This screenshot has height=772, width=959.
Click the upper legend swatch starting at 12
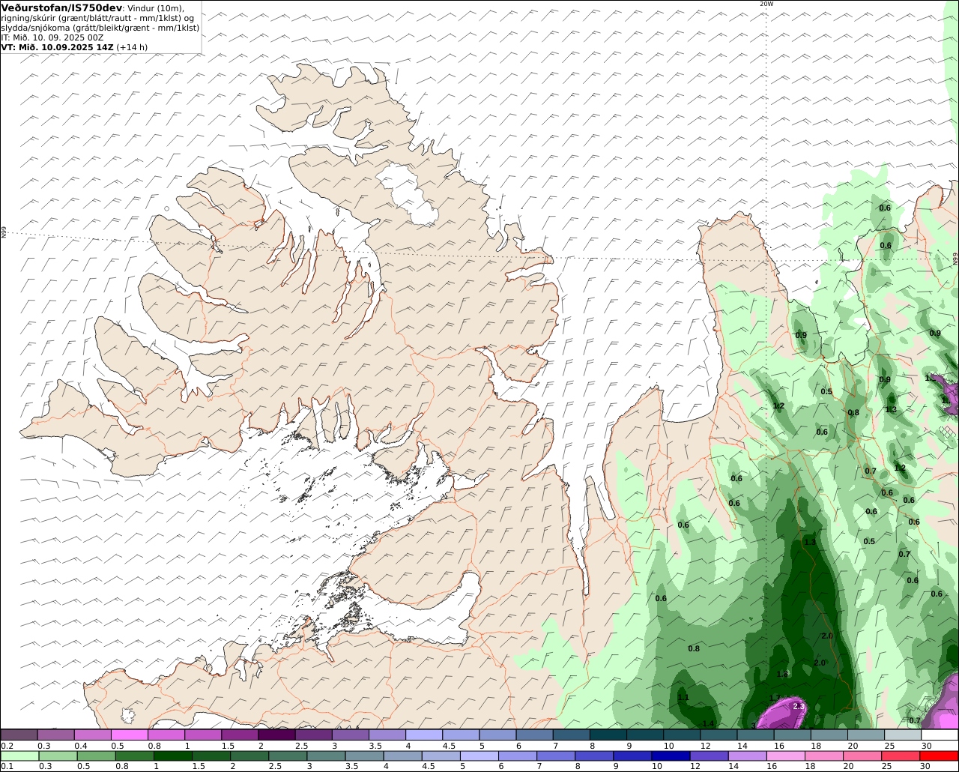click(719, 735)
